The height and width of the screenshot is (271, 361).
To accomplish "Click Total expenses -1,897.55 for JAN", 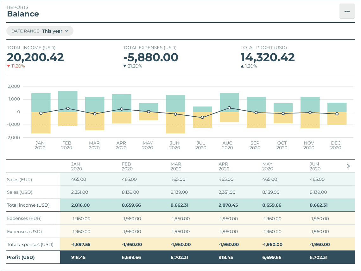I will click(81, 244).
